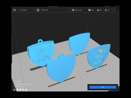
Task: Select the large plain shield with loop
Action: tap(61, 69)
